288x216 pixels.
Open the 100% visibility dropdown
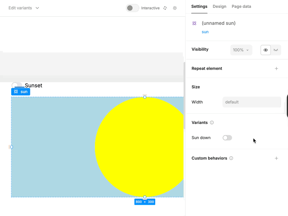tap(241, 50)
